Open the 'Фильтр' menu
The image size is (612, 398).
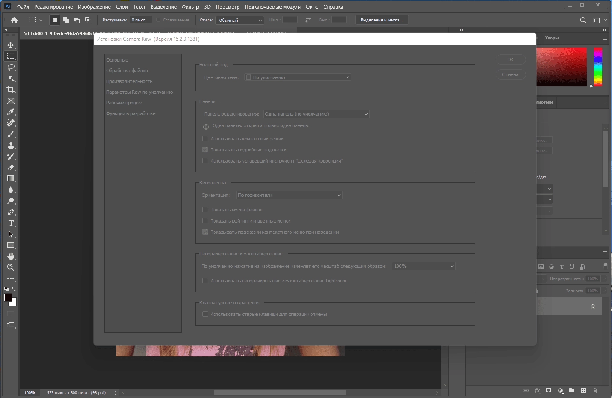(x=190, y=7)
